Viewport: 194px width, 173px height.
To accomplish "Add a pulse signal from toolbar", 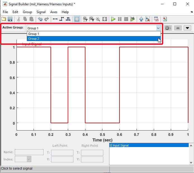I will click(x=68, y=19).
